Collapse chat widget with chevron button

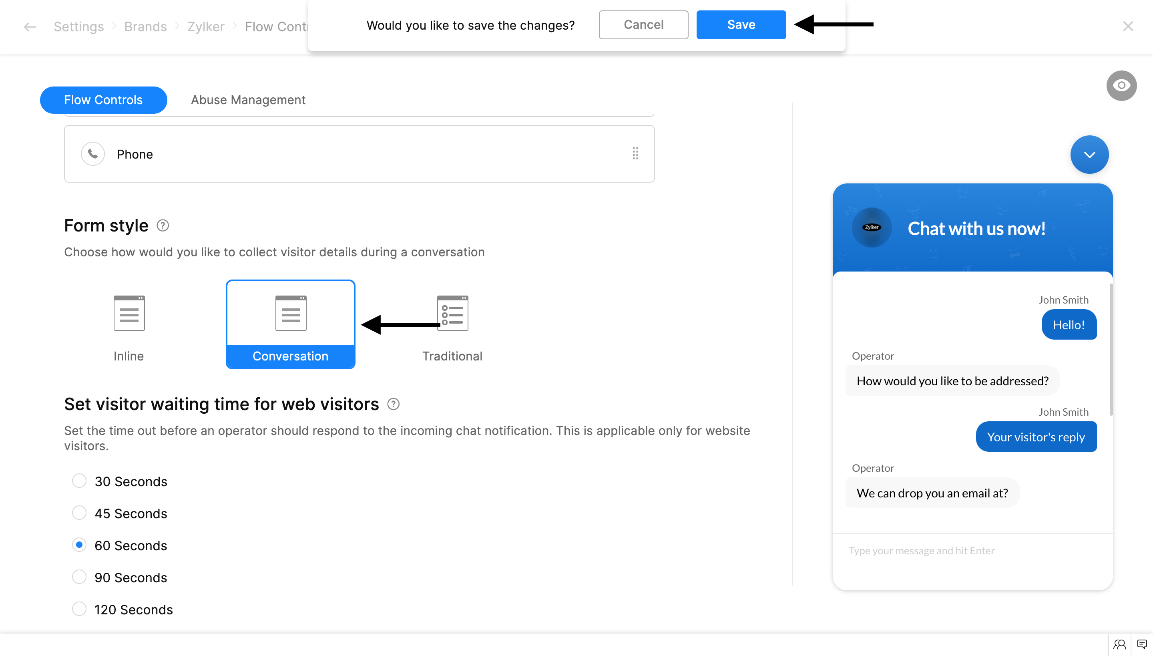pyautogui.click(x=1089, y=155)
